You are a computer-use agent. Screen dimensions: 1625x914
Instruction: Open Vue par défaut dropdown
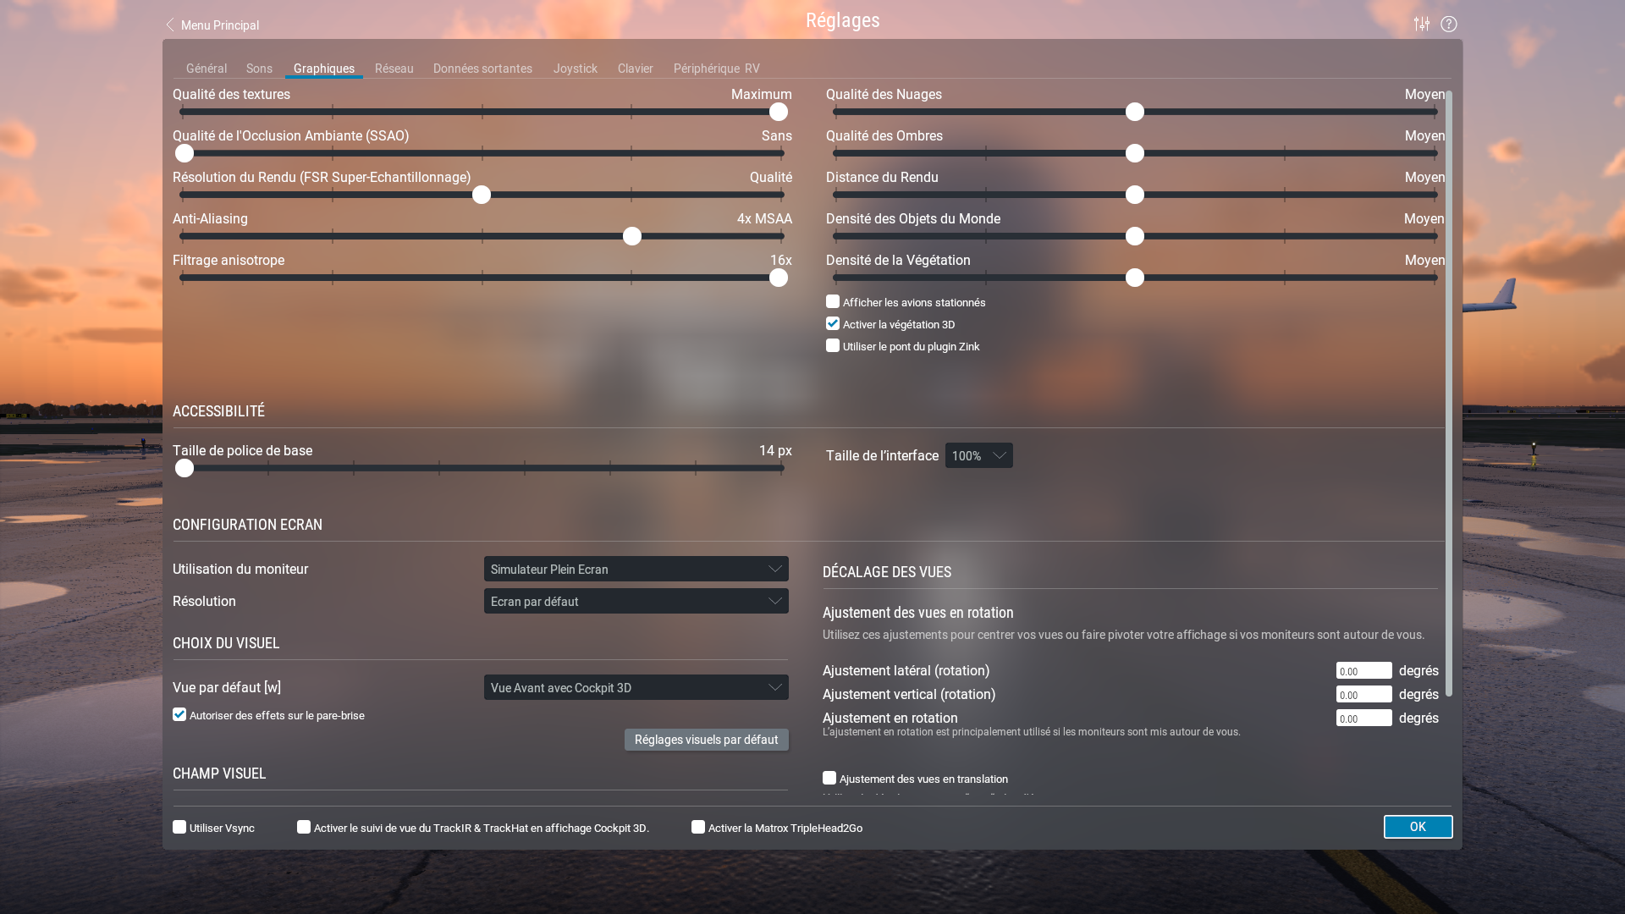point(636,688)
